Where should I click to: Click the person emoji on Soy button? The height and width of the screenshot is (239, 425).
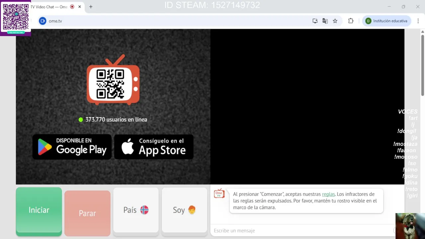click(192, 210)
